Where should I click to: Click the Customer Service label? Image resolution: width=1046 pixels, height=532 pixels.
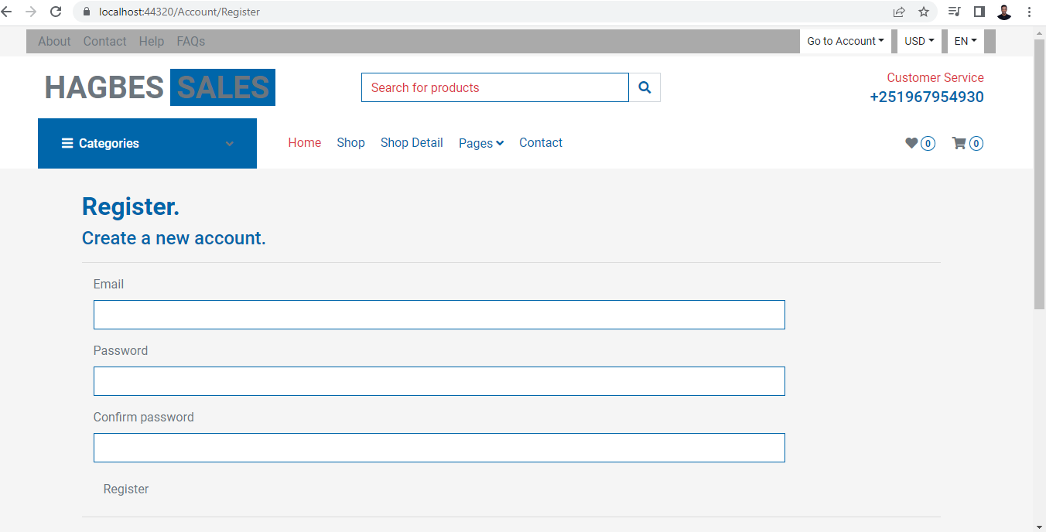coord(935,77)
